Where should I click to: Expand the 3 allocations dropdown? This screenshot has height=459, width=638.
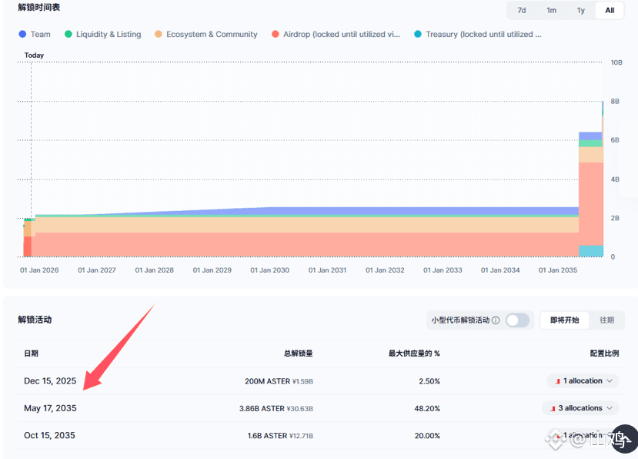(580, 408)
